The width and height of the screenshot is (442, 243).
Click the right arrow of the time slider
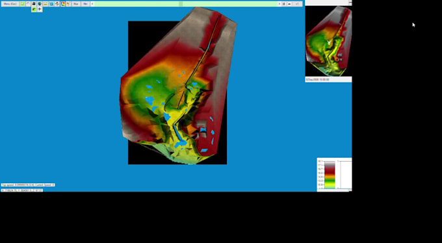279,4
